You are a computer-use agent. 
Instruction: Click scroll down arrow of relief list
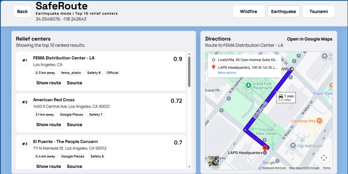click(189, 167)
